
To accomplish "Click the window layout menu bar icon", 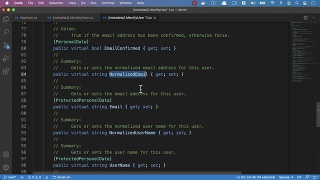I will [x=243, y=3].
